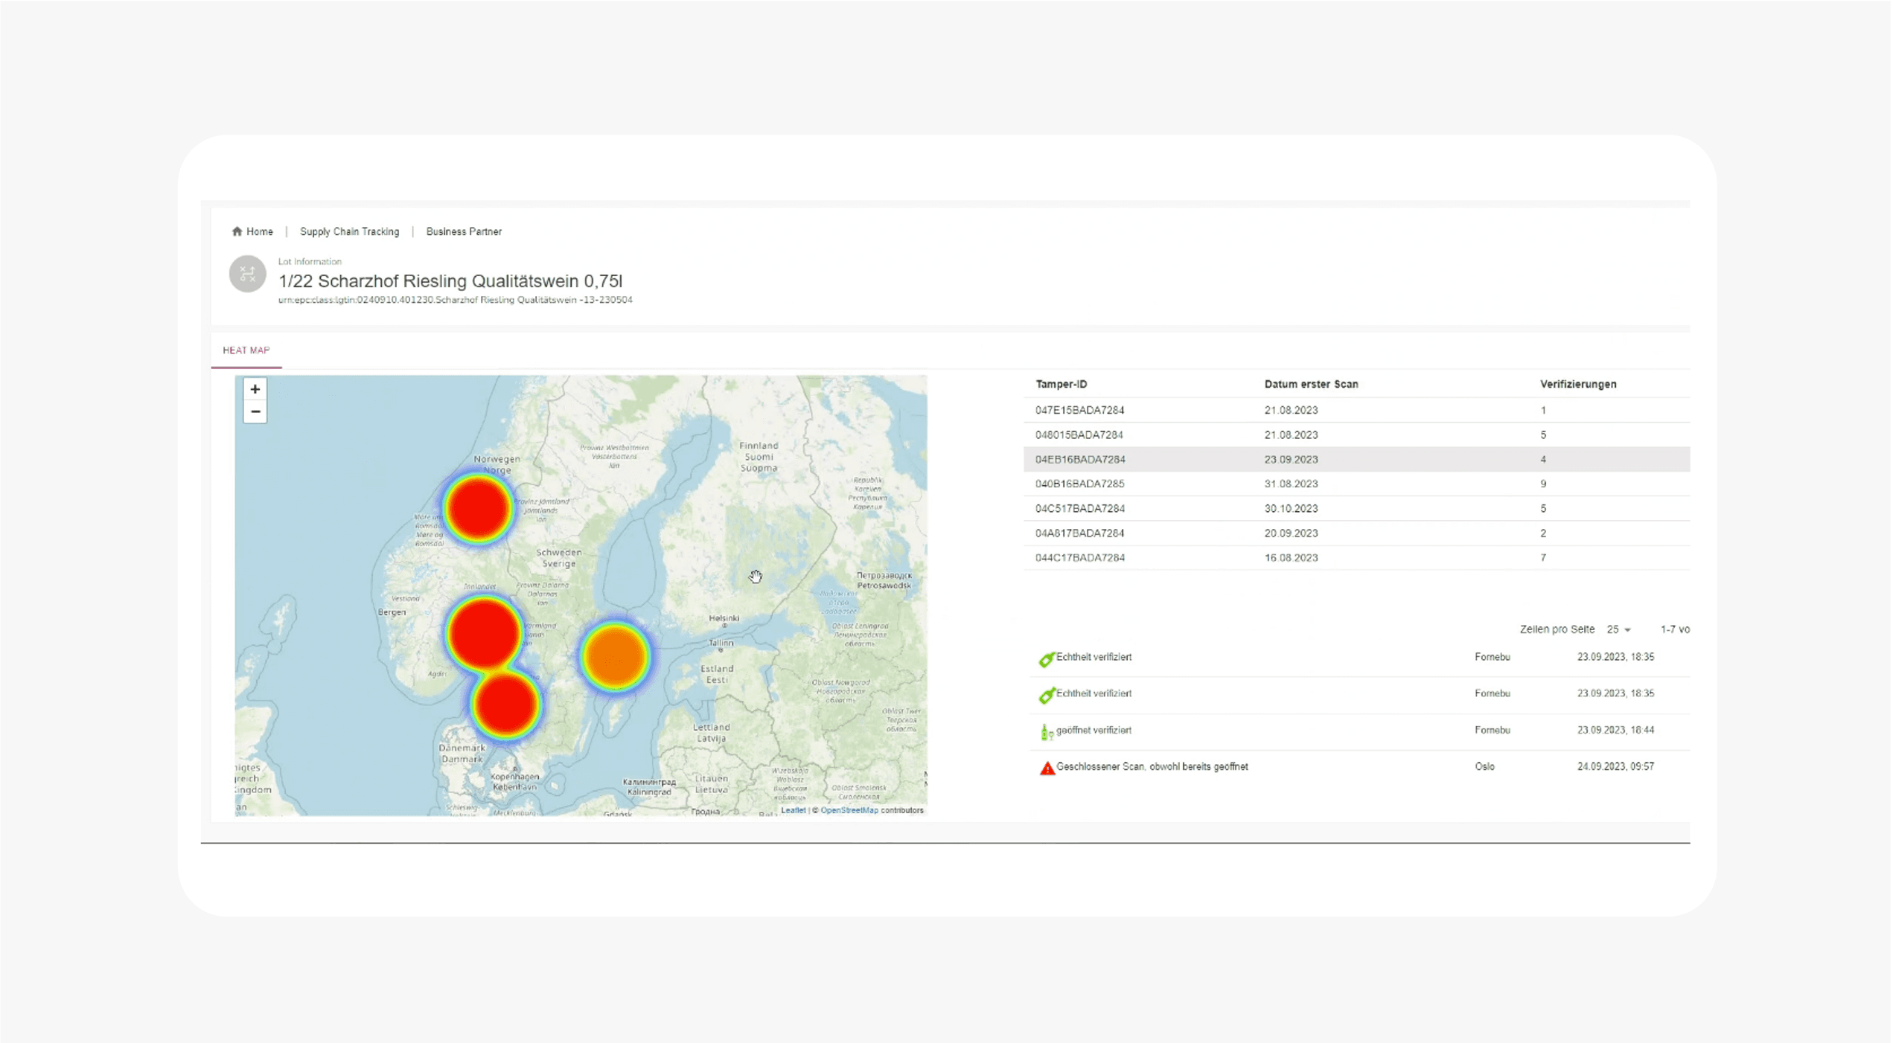Open the Zeilen pro Seite dropdown
This screenshot has height=1043, width=1893.
[x=1618, y=629]
